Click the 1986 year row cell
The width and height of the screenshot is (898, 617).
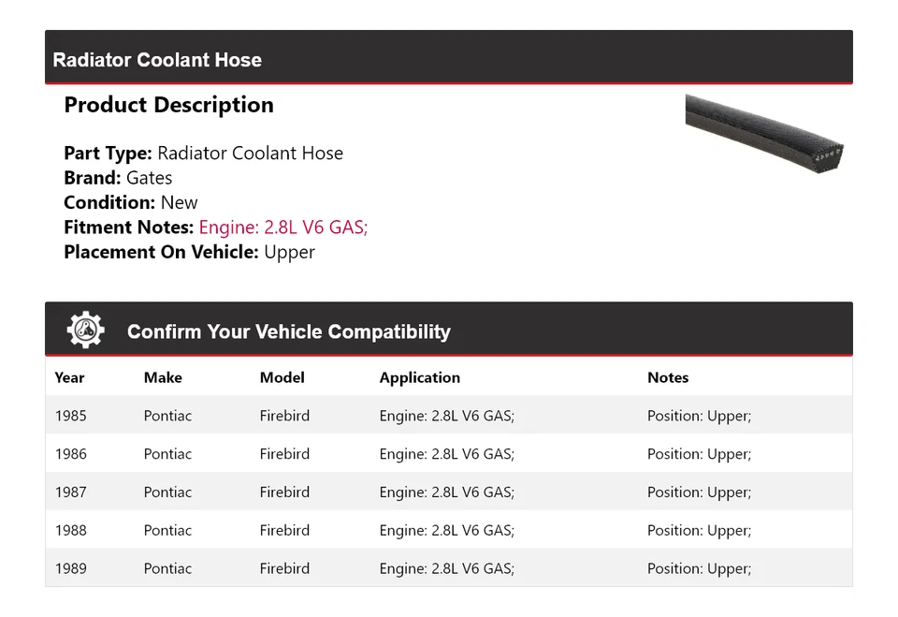(70, 454)
